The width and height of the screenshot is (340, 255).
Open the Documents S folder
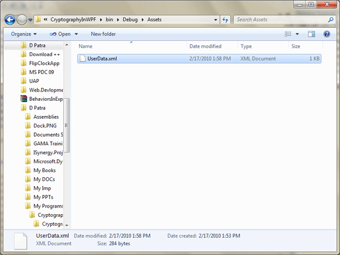point(48,135)
